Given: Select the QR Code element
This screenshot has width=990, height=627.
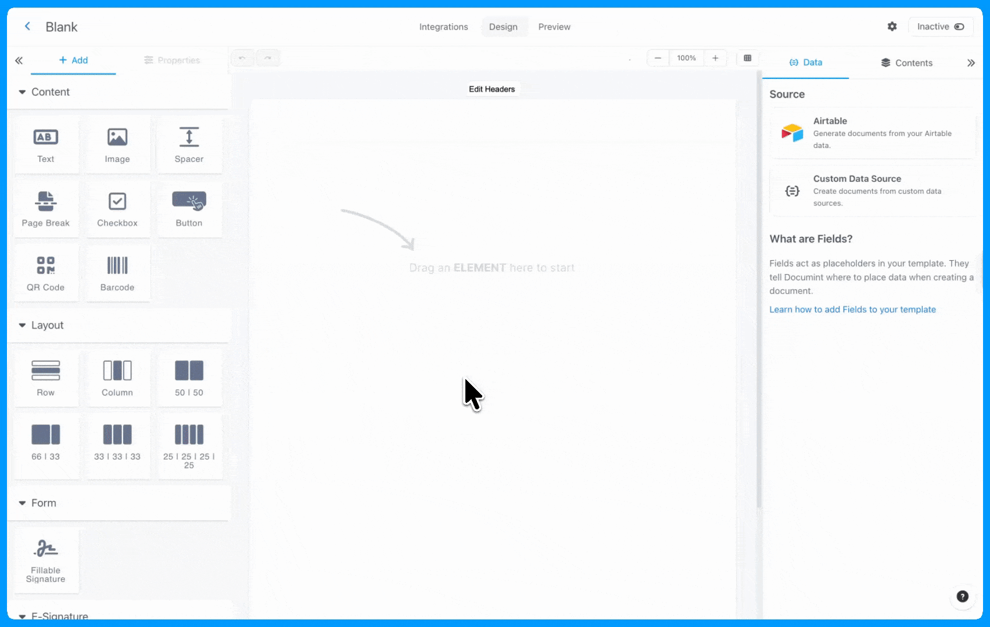Looking at the screenshot, I should click(46, 273).
